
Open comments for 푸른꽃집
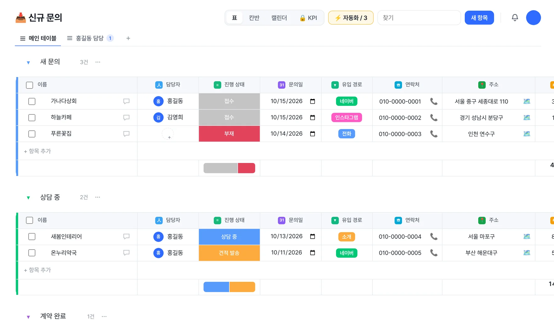tap(126, 134)
